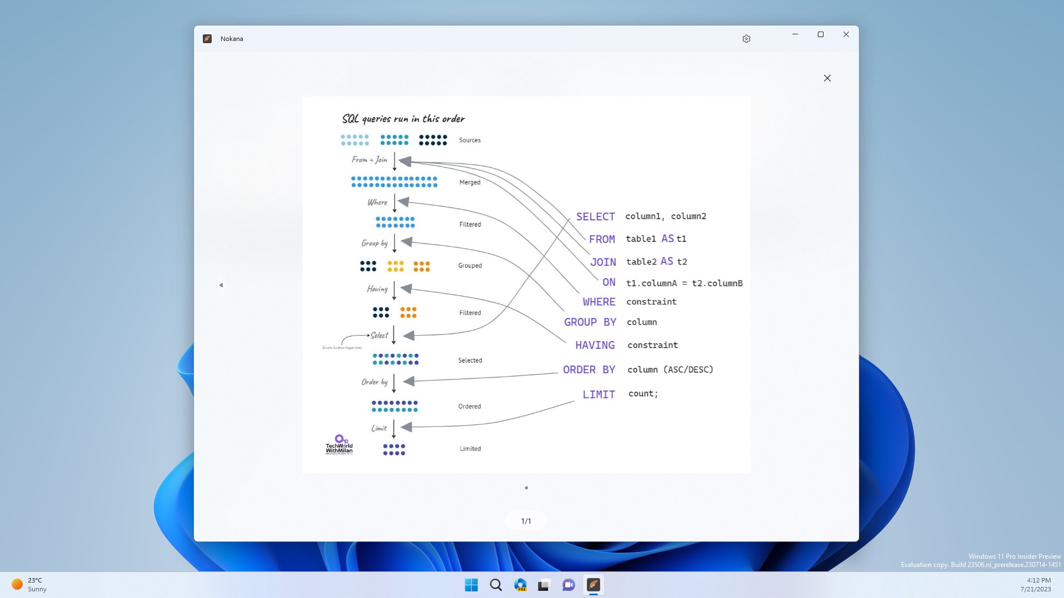This screenshot has height=598, width=1064.
Task: Minimize the Nokana window
Action: [795, 34]
